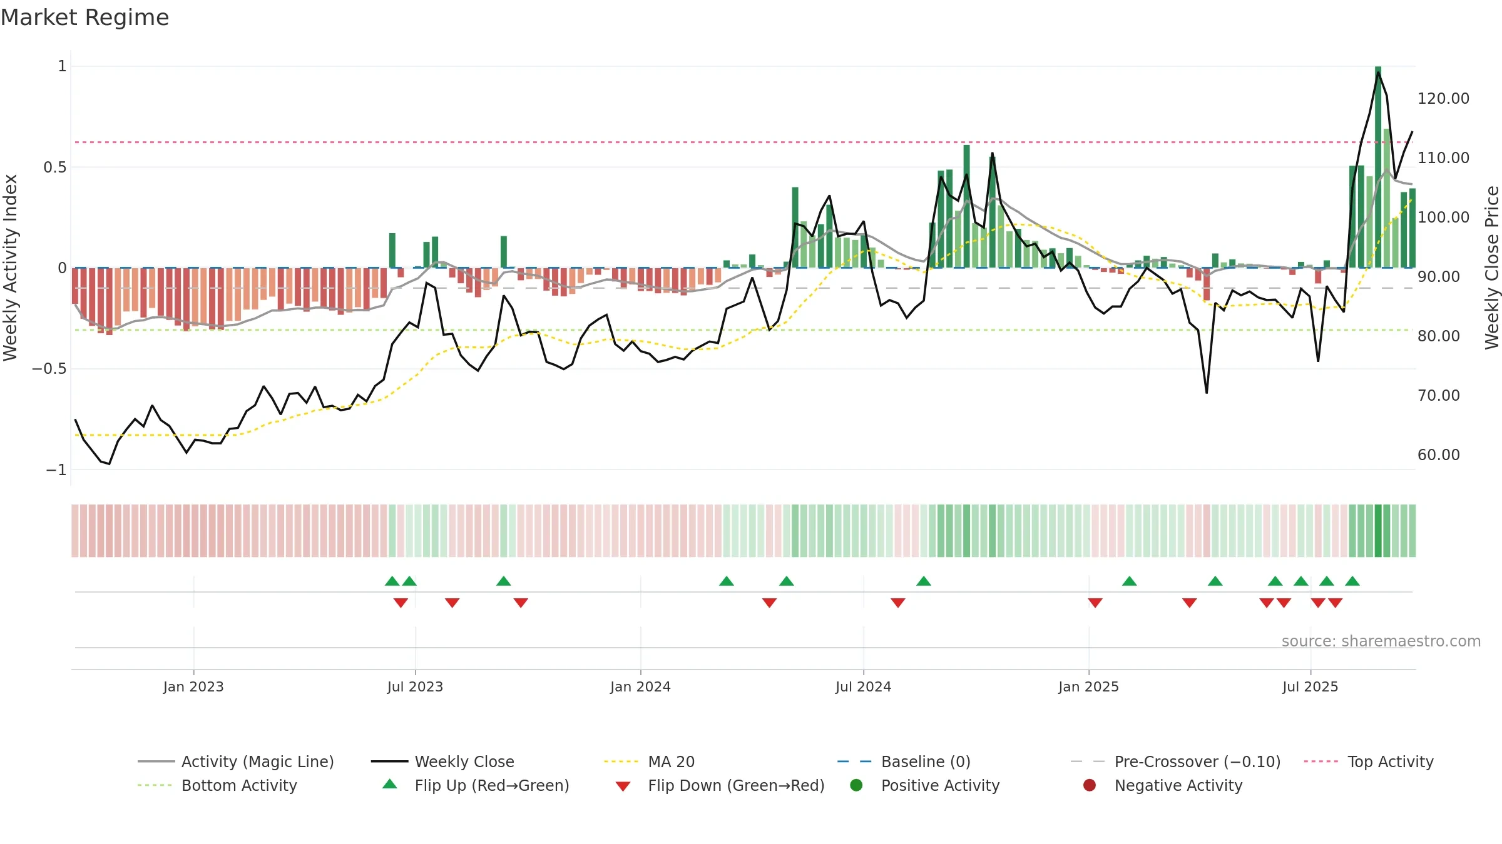1502x844 pixels.
Task: Click the darkest green cell in the regime strip
Action: 1378,531
